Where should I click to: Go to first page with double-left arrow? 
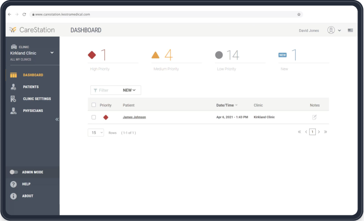[x=299, y=132]
